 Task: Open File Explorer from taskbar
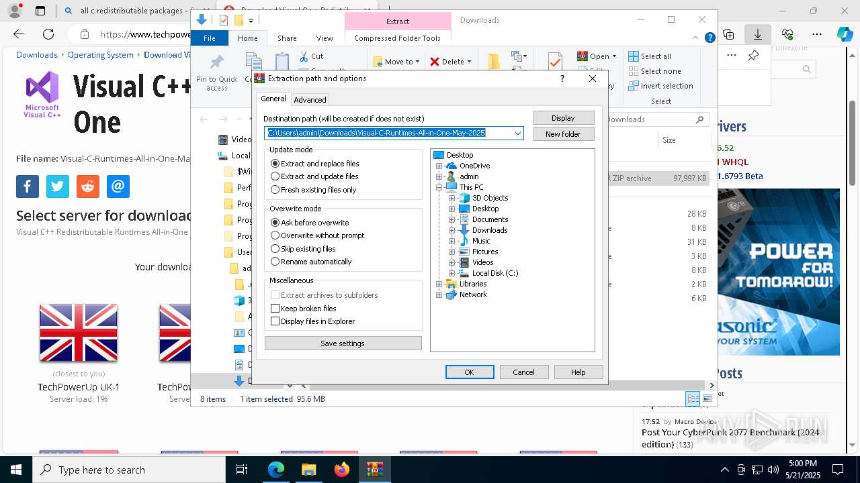point(308,470)
